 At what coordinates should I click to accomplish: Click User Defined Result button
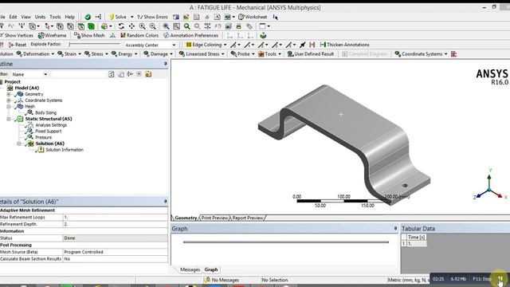(311, 54)
